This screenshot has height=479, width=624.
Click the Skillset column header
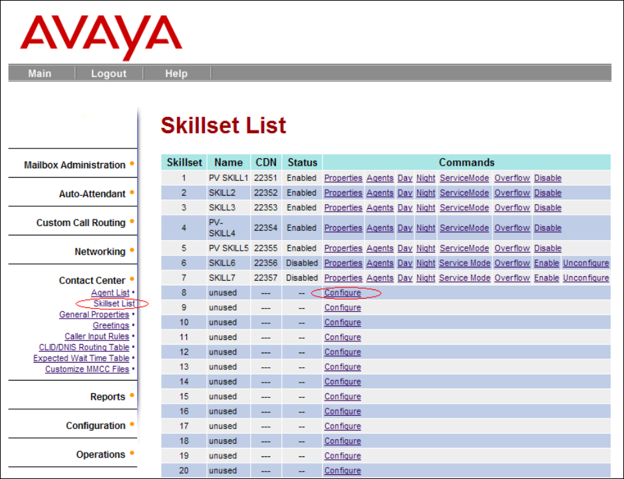coord(184,162)
